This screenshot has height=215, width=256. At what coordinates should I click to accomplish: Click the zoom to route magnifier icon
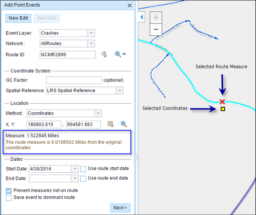click(118, 55)
